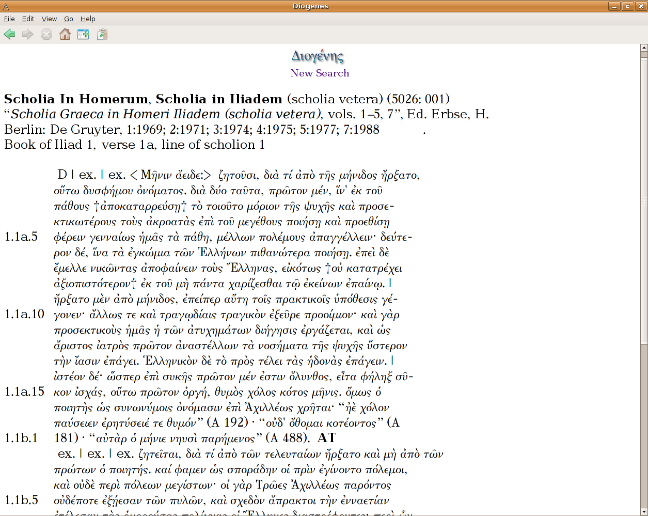Click the heading text 'Scholia In Homerum'
648x516 pixels.
(x=76, y=99)
